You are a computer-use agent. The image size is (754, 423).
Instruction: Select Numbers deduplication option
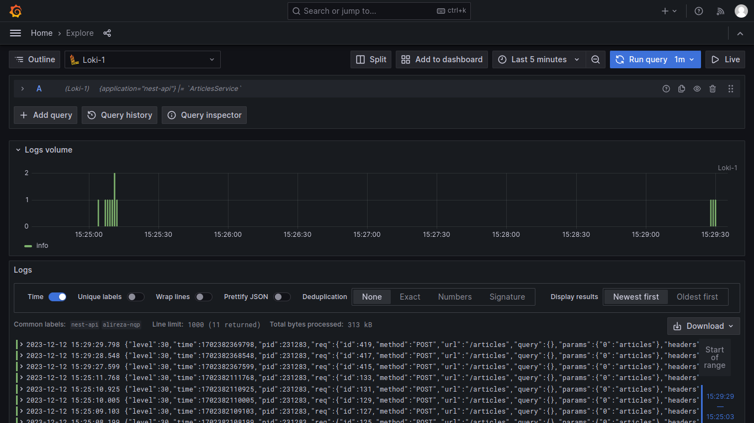tap(455, 297)
